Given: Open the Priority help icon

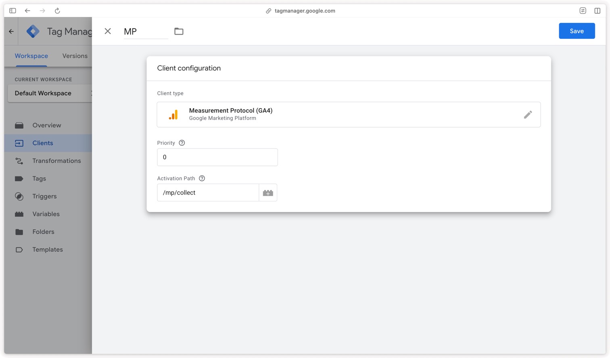Looking at the screenshot, I should (182, 143).
